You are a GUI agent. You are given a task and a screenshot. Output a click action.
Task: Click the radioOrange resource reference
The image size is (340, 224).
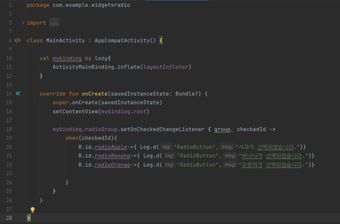tap(112, 165)
